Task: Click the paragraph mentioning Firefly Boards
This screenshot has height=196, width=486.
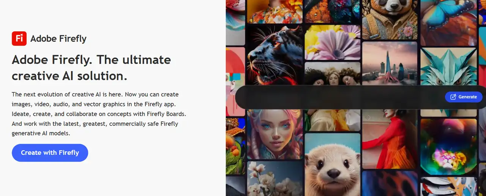Action: tap(99, 114)
